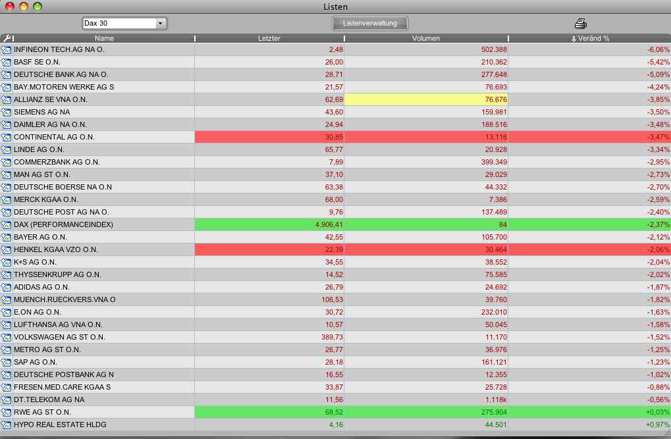Sort by the Name column header

[104, 39]
